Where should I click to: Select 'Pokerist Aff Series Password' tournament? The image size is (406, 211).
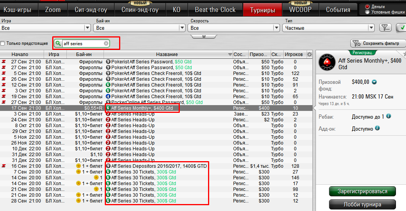pyautogui.click(x=156, y=61)
